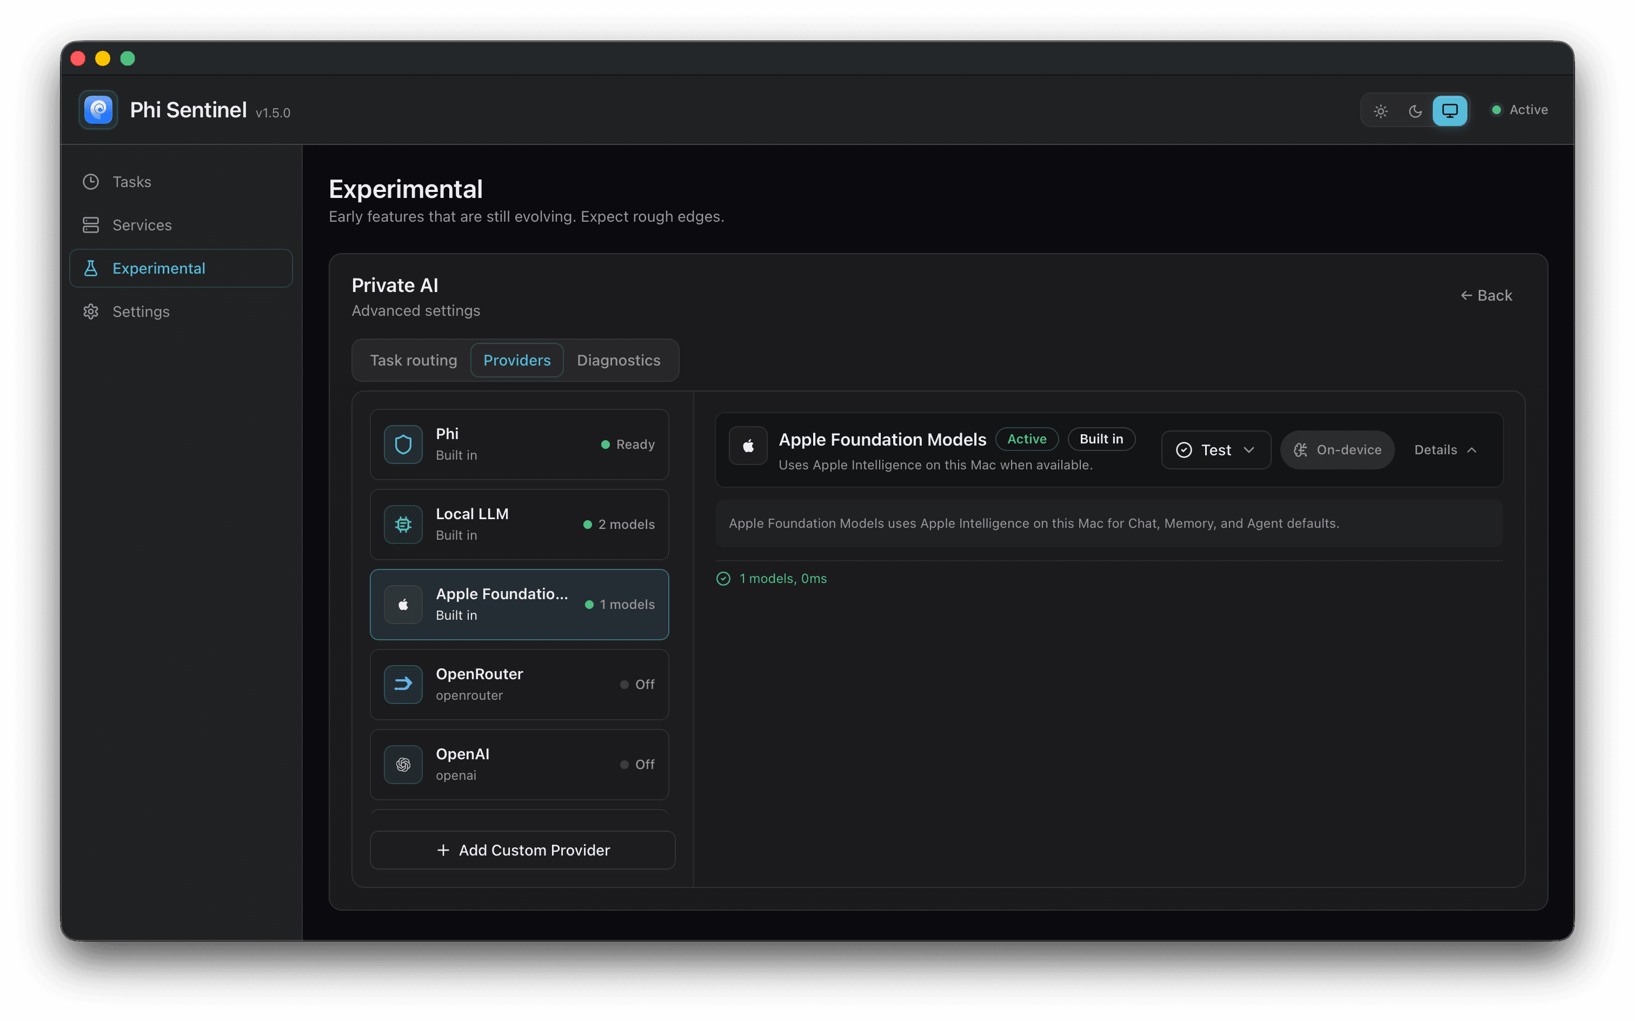1635x1021 pixels.
Task: Click the Phi Sentinel app logo
Action: [x=98, y=109]
